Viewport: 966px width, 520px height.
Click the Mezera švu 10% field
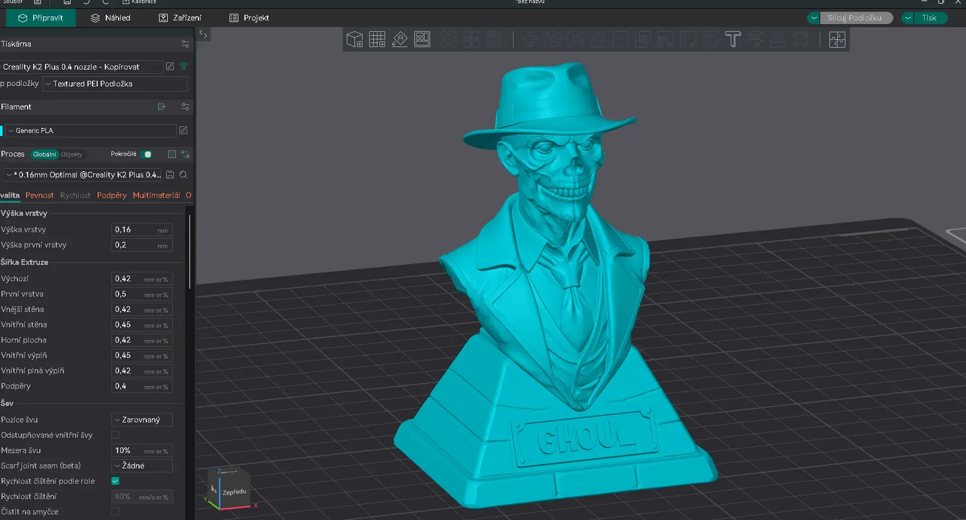tap(142, 450)
